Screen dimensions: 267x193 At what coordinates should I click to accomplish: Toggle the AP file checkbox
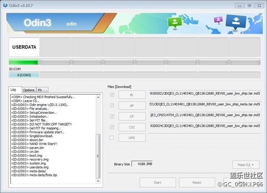[x=112, y=106]
